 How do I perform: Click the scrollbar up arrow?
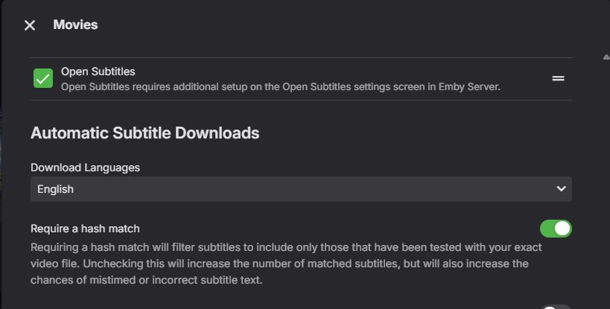click(606, 57)
